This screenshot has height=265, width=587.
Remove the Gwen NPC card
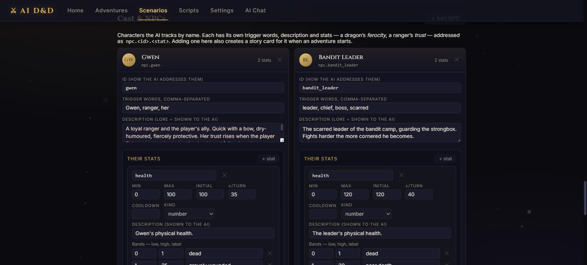point(280,60)
